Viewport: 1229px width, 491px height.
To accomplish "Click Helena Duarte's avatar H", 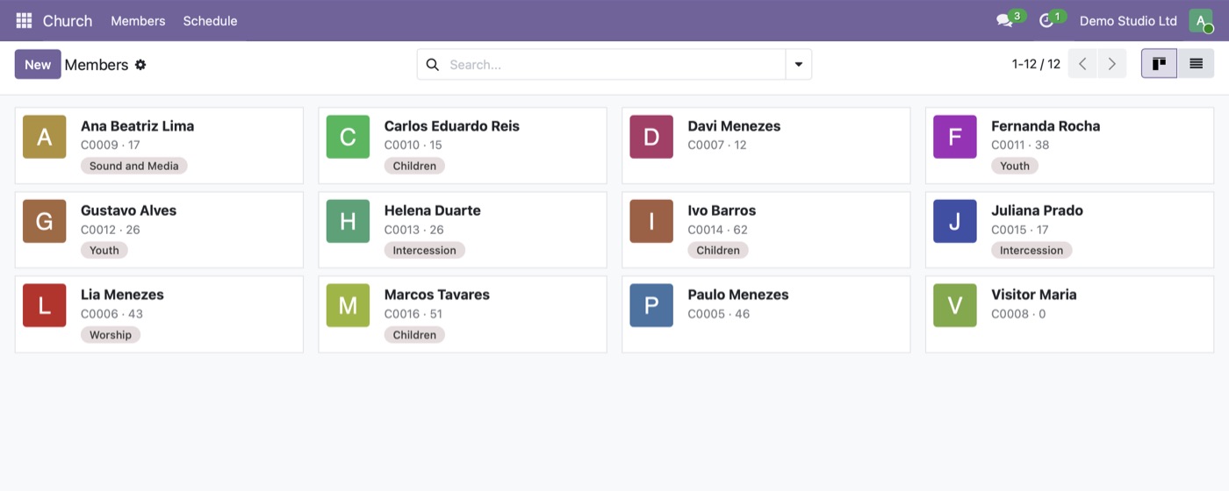I will (x=348, y=221).
